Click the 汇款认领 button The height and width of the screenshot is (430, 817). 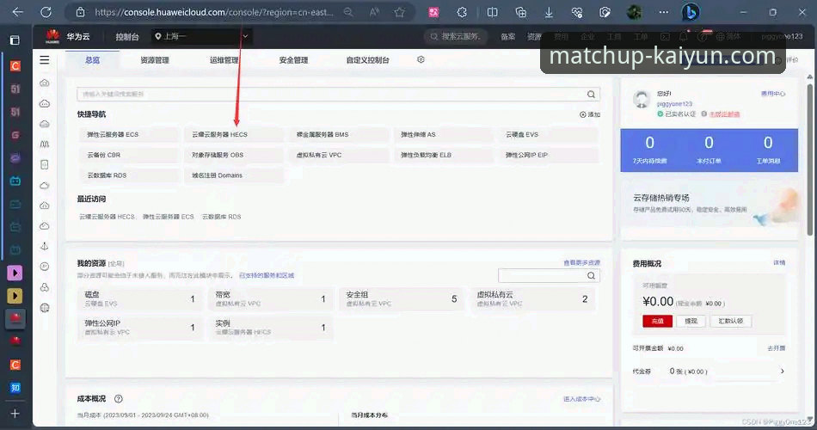(x=730, y=321)
